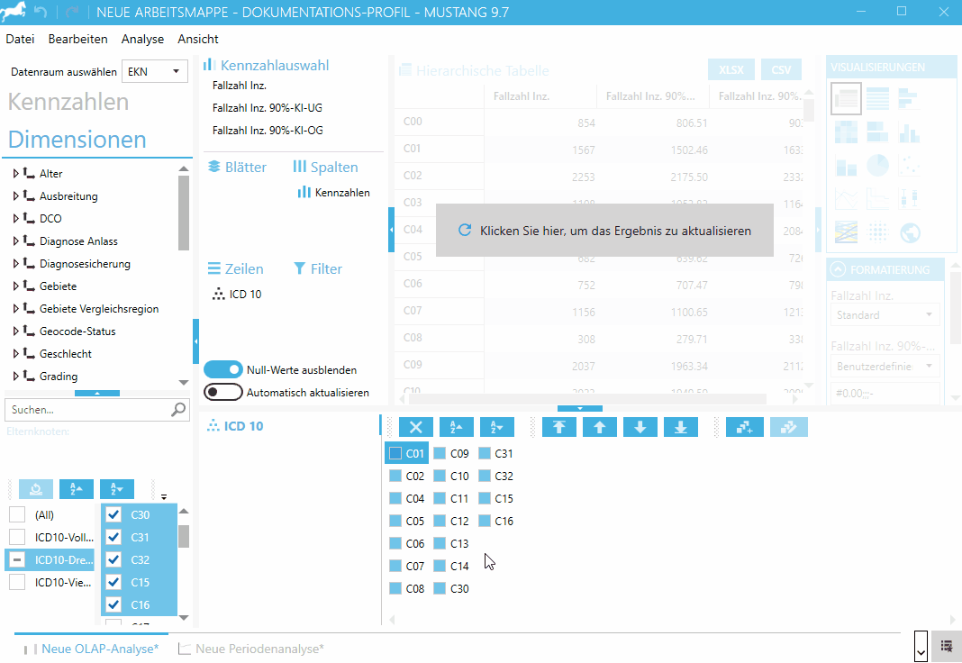The image size is (962, 663).
Task: Click the 'Suchen...' search field
Action: coord(87,410)
